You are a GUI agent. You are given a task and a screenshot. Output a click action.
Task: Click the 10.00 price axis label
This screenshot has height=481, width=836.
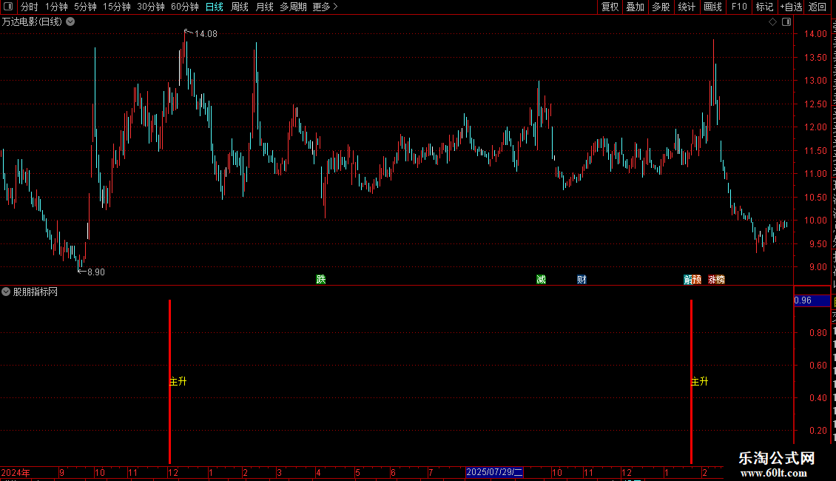pyautogui.click(x=816, y=221)
